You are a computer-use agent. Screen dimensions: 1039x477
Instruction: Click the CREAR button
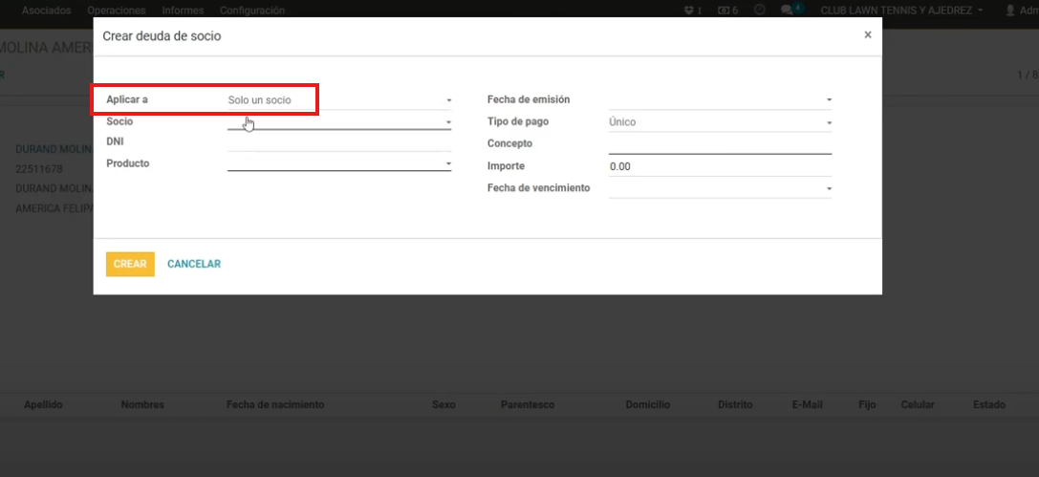[130, 264]
